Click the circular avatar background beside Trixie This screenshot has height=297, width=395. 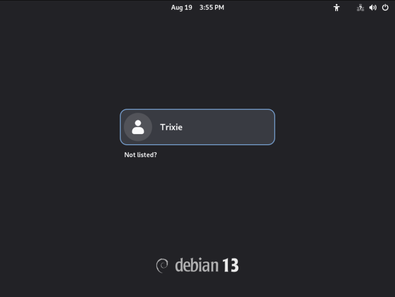point(138,127)
